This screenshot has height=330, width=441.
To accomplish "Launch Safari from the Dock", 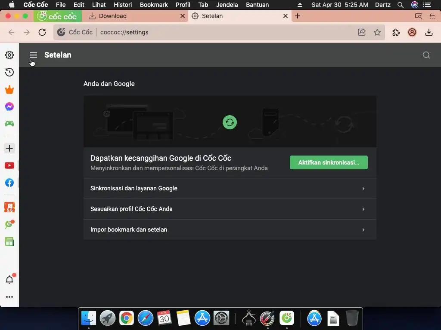I will point(146,318).
